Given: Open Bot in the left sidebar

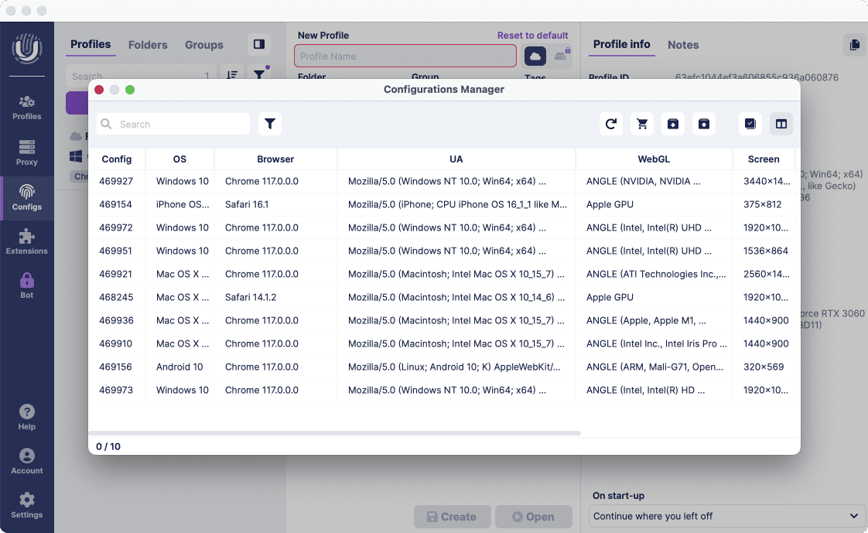Looking at the screenshot, I should tap(26, 286).
